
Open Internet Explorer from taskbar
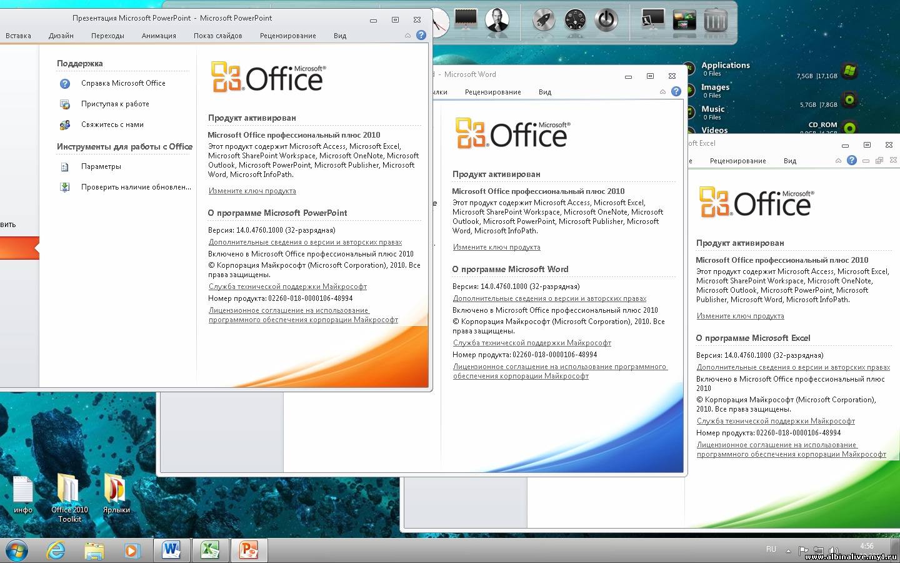click(x=56, y=550)
